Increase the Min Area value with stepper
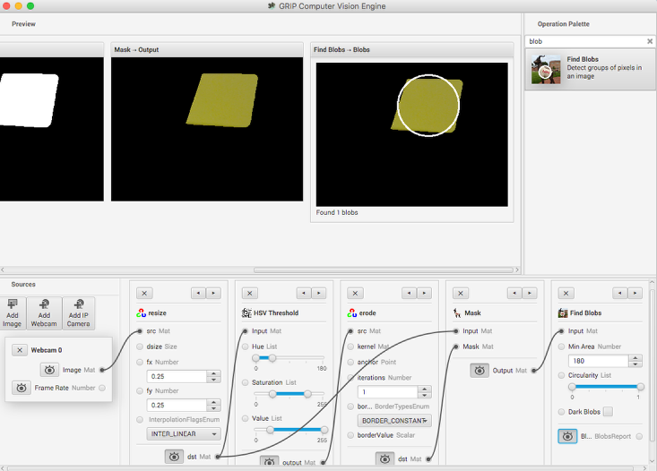The height and width of the screenshot is (471, 657). tap(635, 357)
